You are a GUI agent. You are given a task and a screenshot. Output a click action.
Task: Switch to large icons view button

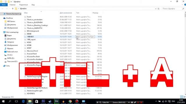pos(185,97)
